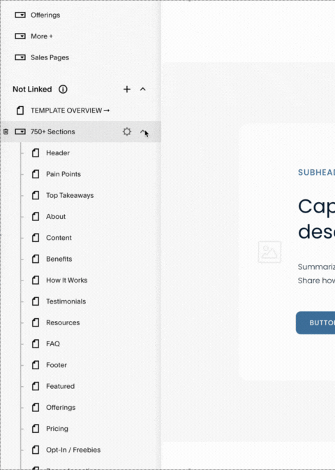Click the Benefits page icon
The image size is (335, 470).
36,259
